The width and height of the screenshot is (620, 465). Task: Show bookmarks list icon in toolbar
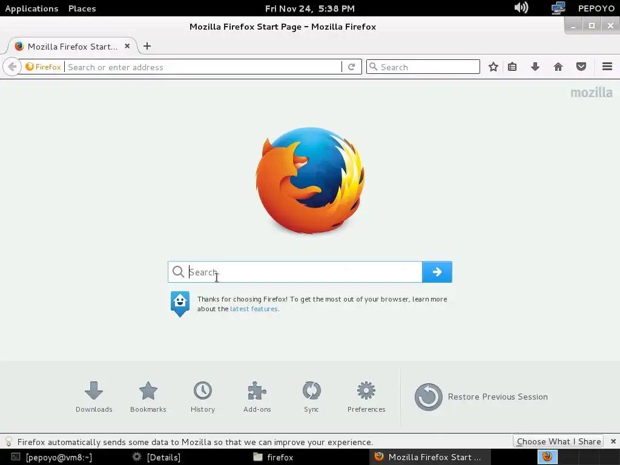pyautogui.click(x=512, y=67)
